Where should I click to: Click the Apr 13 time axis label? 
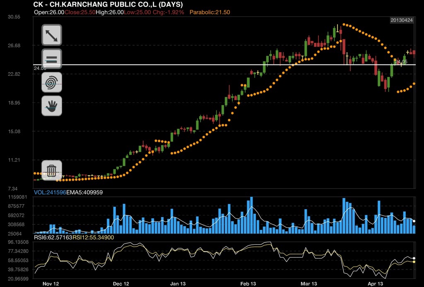pyautogui.click(x=375, y=284)
